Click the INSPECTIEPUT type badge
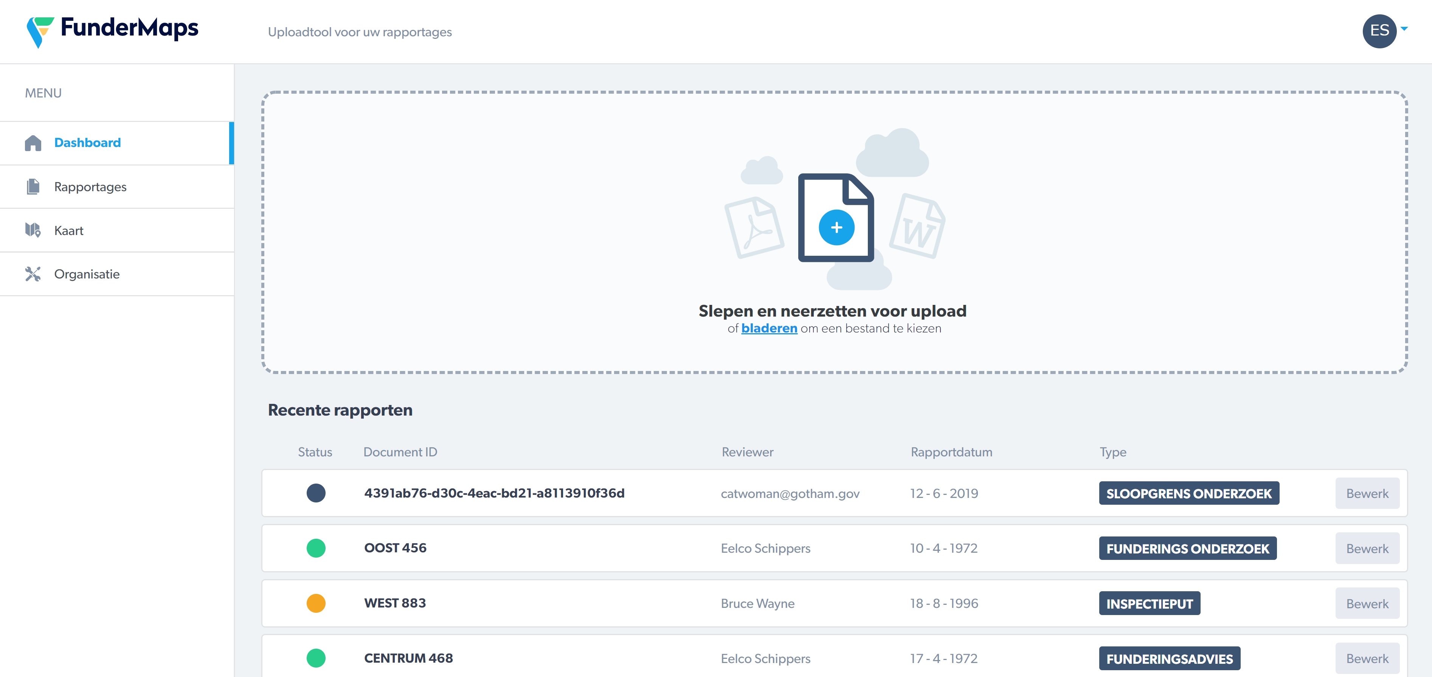The height and width of the screenshot is (677, 1432). [x=1149, y=604]
